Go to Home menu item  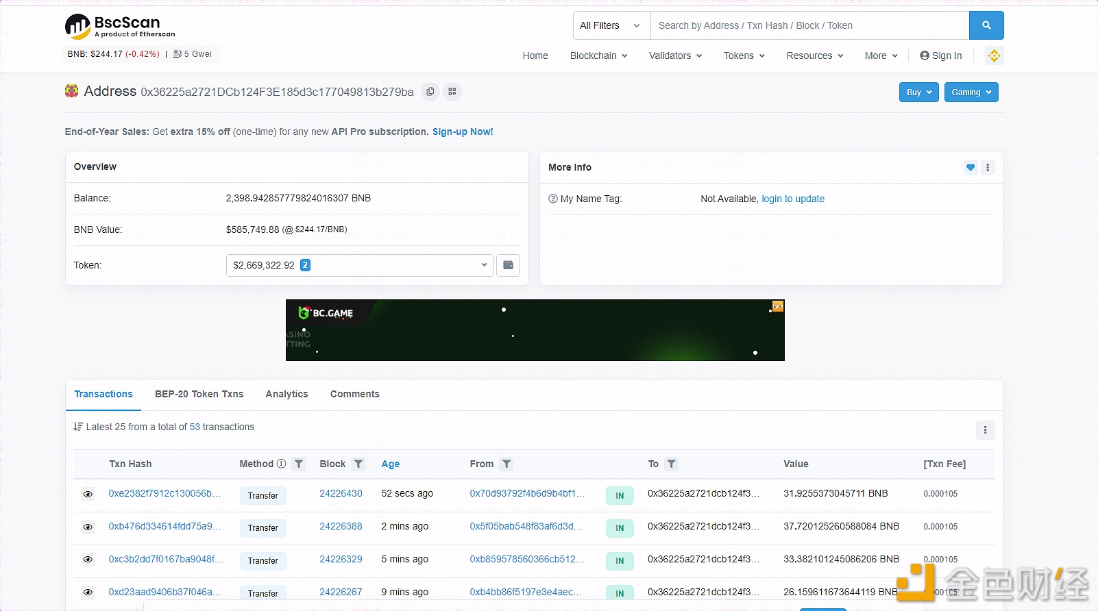[535, 55]
